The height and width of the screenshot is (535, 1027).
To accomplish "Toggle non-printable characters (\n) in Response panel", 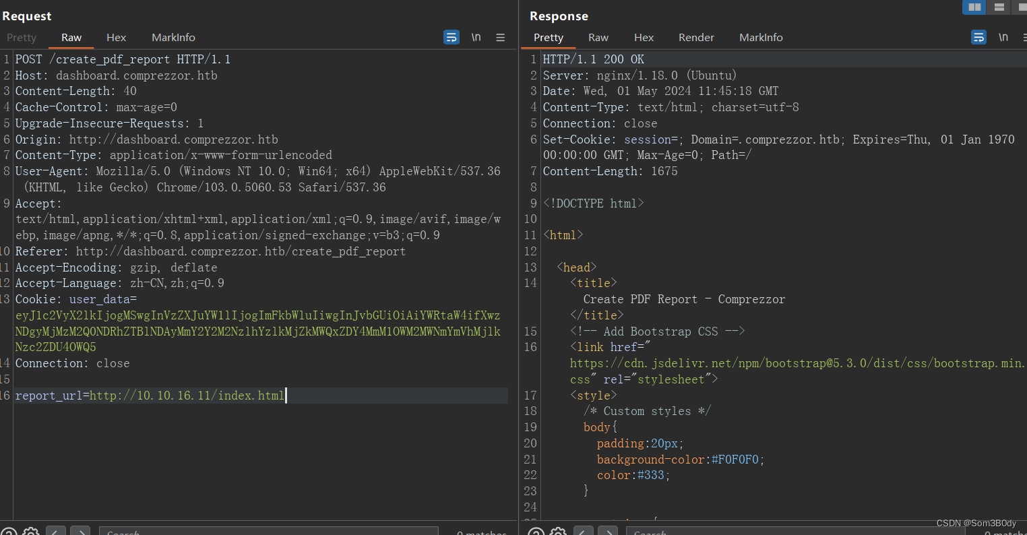I will tap(1003, 37).
